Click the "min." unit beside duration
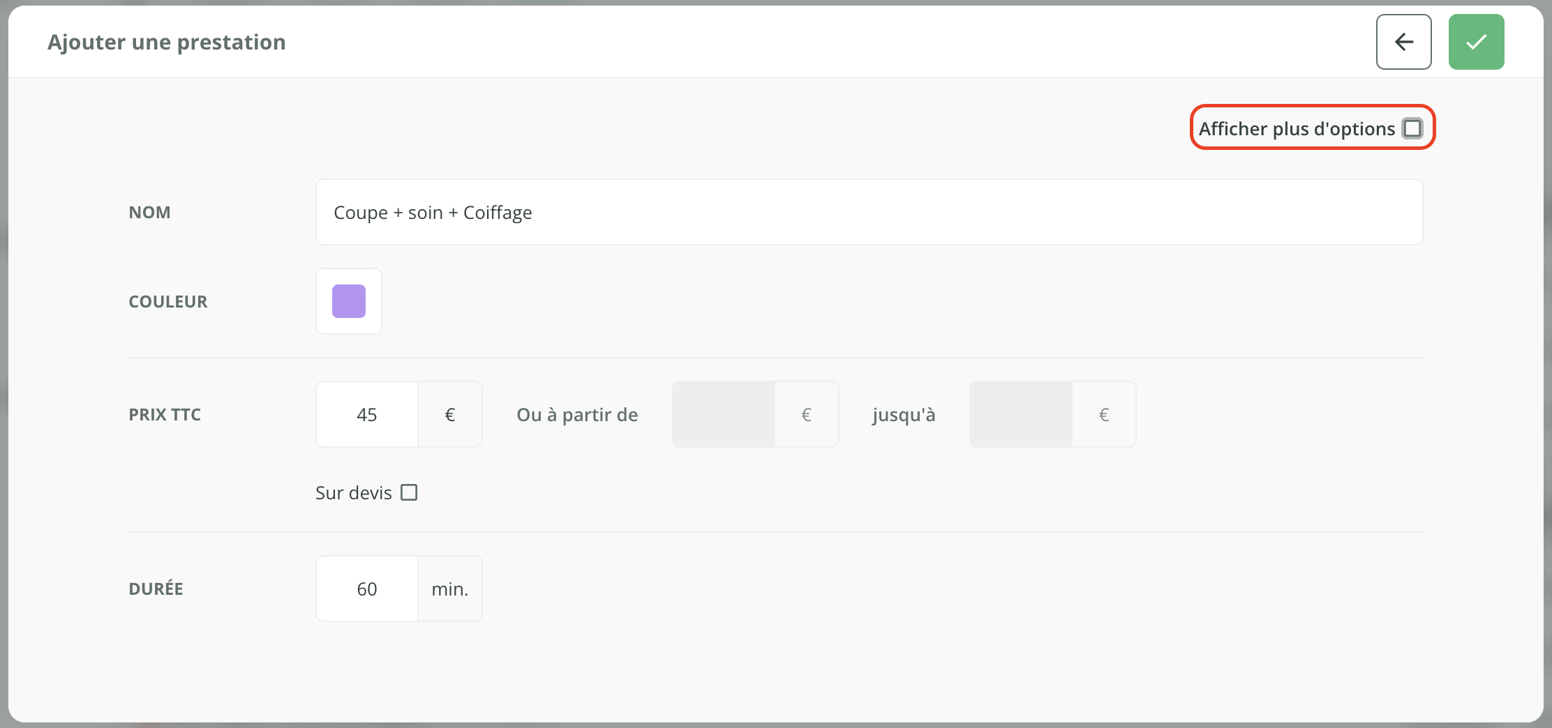 click(x=450, y=589)
